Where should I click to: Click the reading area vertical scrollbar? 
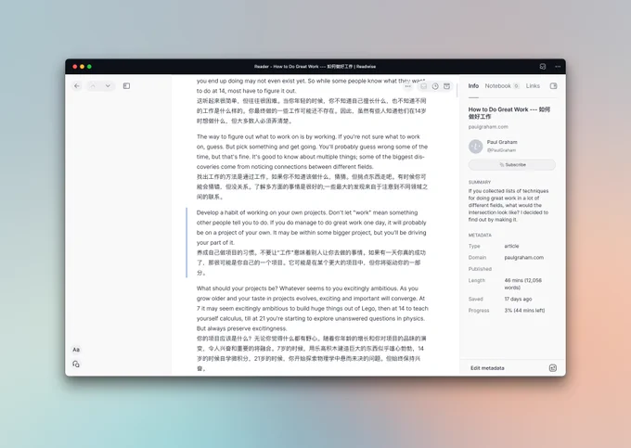point(457,89)
